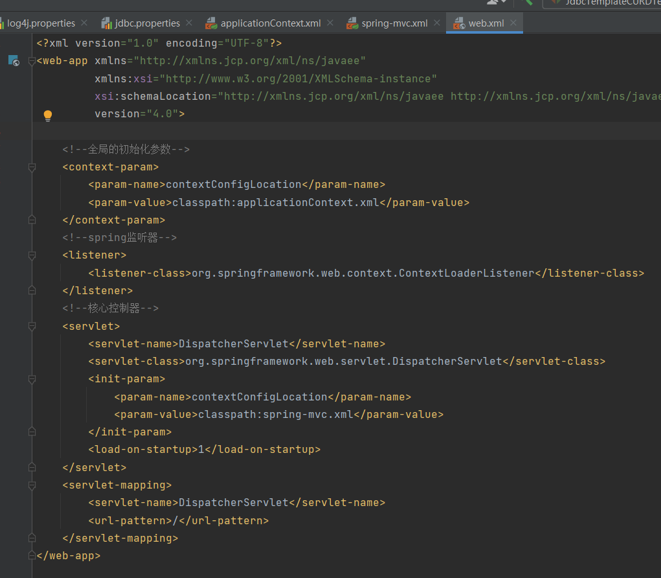
Task: Click the 核心控制器 comment
Action: [111, 308]
